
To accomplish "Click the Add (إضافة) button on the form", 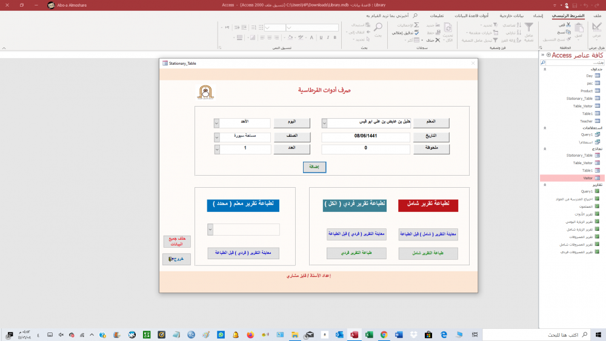I will click(x=314, y=167).
